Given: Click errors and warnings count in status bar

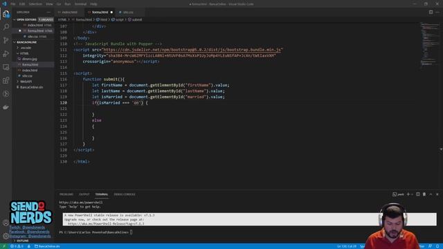Looking at the screenshot, I should click(17, 246).
